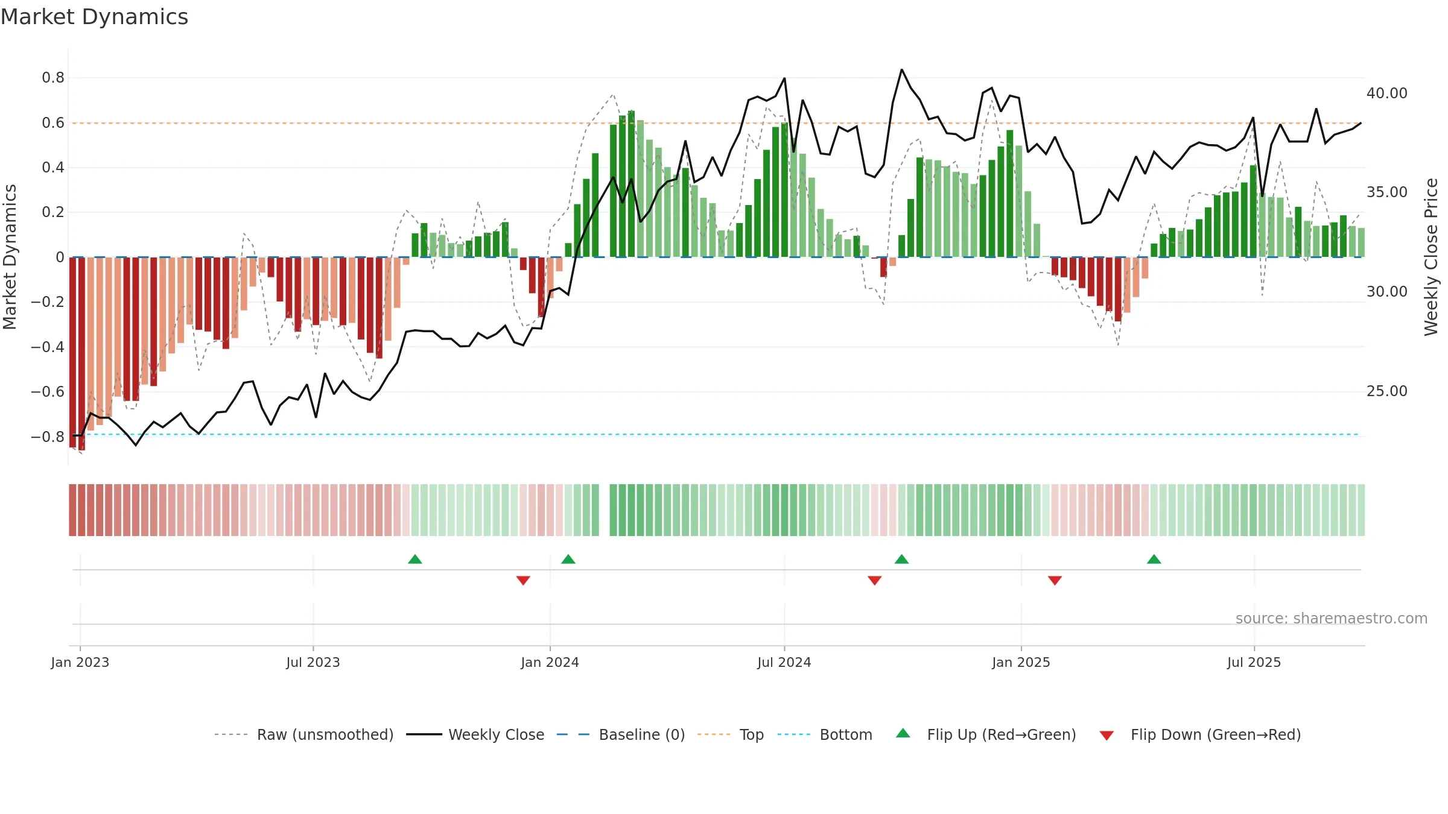The width and height of the screenshot is (1448, 814).
Task: Click the Jan 2025 axis label
Action: coord(1021,663)
